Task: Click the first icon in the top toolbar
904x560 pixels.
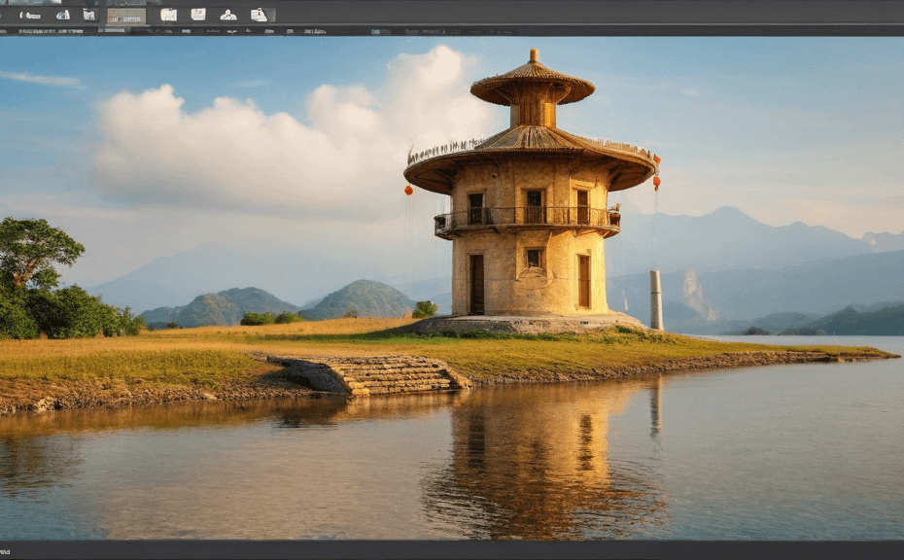Action: pos(30,15)
